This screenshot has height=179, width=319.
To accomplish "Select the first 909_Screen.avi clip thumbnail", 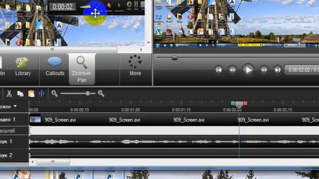I will (35, 119).
